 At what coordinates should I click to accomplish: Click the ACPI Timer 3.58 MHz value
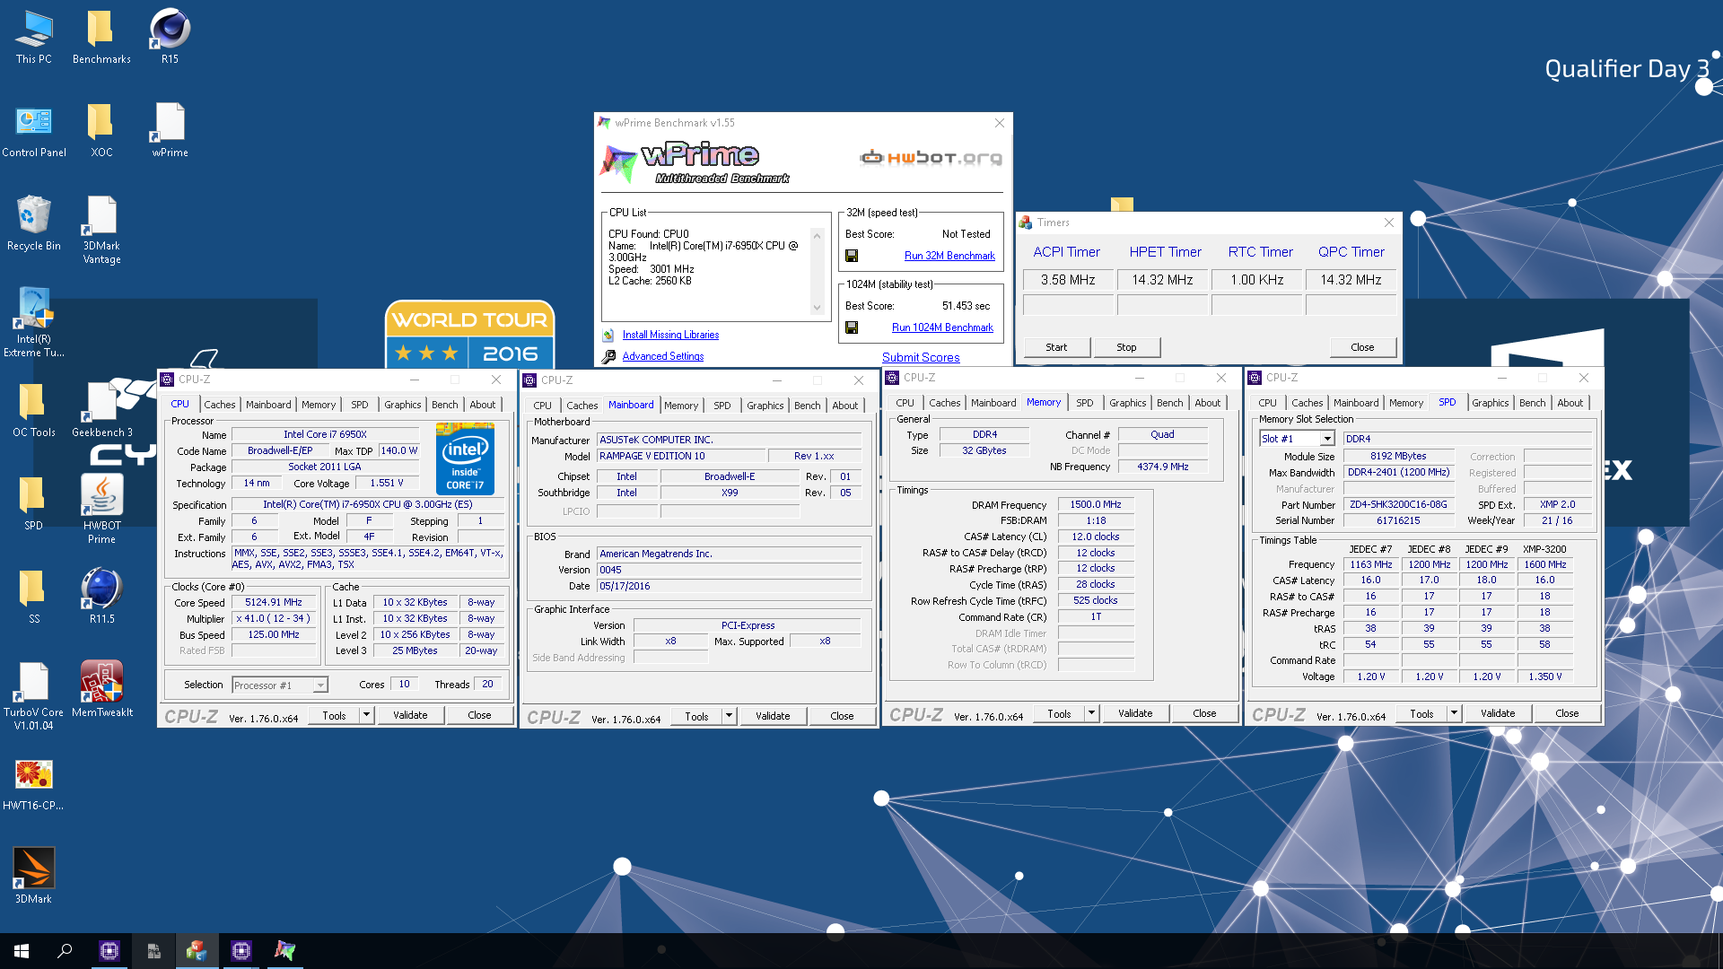[1068, 280]
